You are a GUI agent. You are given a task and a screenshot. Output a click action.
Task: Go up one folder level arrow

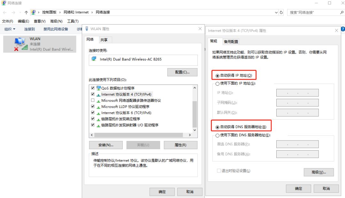(26, 12)
